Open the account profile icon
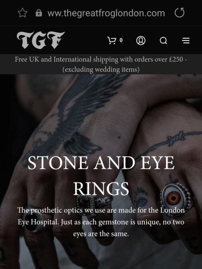Image resolution: width=202 pixels, height=269 pixels. coord(141,40)
